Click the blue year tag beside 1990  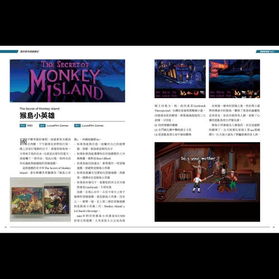pos(23,126)
